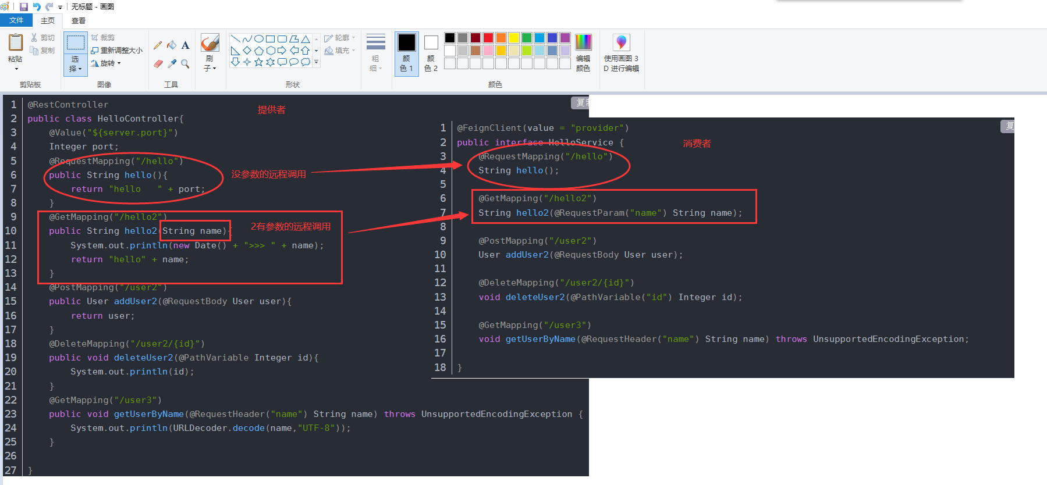Pick the green color swatch
Image resolution: width=1047 pixels, height=485 pixels.
click(x=527, y=38)
